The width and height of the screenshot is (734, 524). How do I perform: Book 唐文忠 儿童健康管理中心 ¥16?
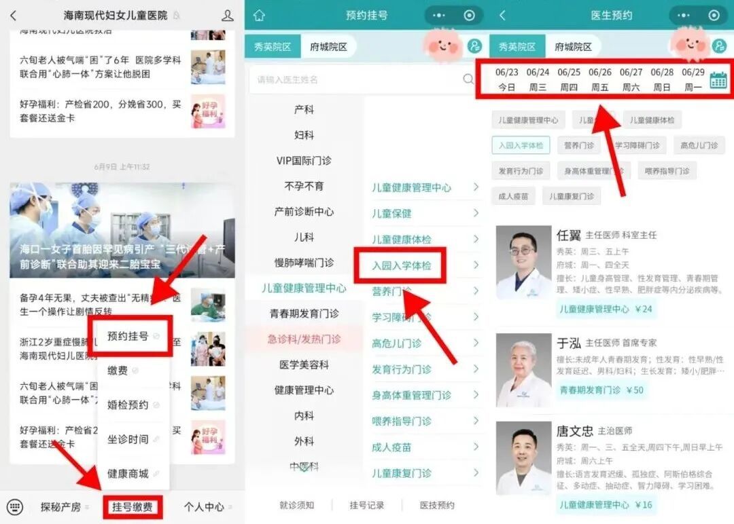click(606, 505)
